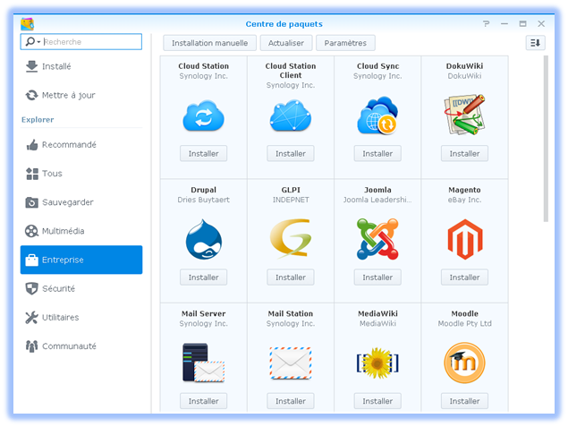568x427 pixels.
Task: Click the Installation manuelle button
Action: point(209,43)
